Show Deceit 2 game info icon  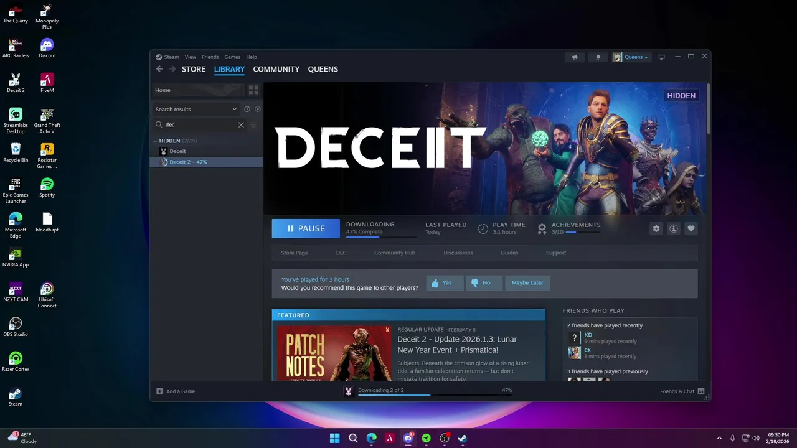(673, 228)
